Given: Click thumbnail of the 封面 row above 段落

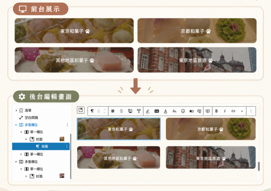Looking at the screenshot, I should tap(62, 139).
